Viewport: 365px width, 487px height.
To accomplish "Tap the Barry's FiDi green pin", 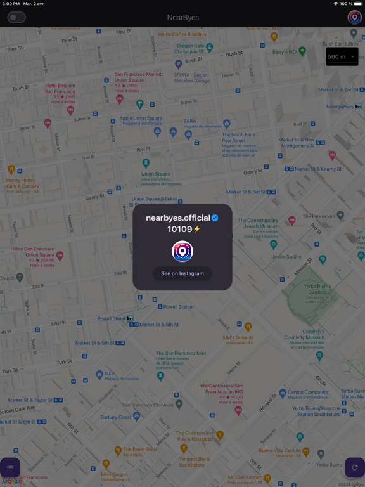I will pyautogui.click(x=302, y=51).
